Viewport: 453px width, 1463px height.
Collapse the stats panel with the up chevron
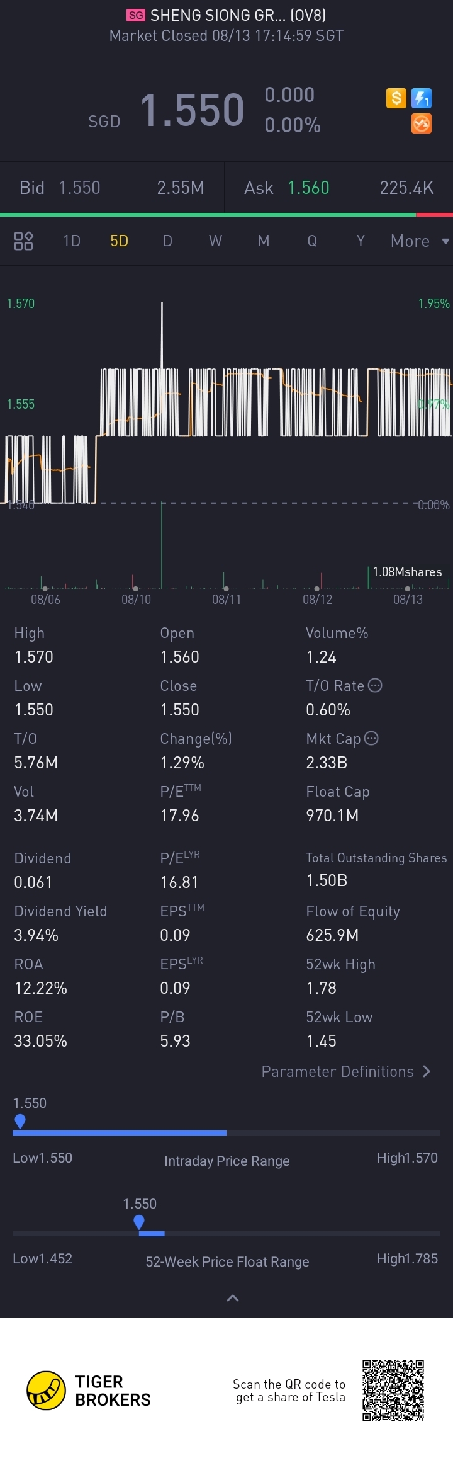click(232, 1297)
